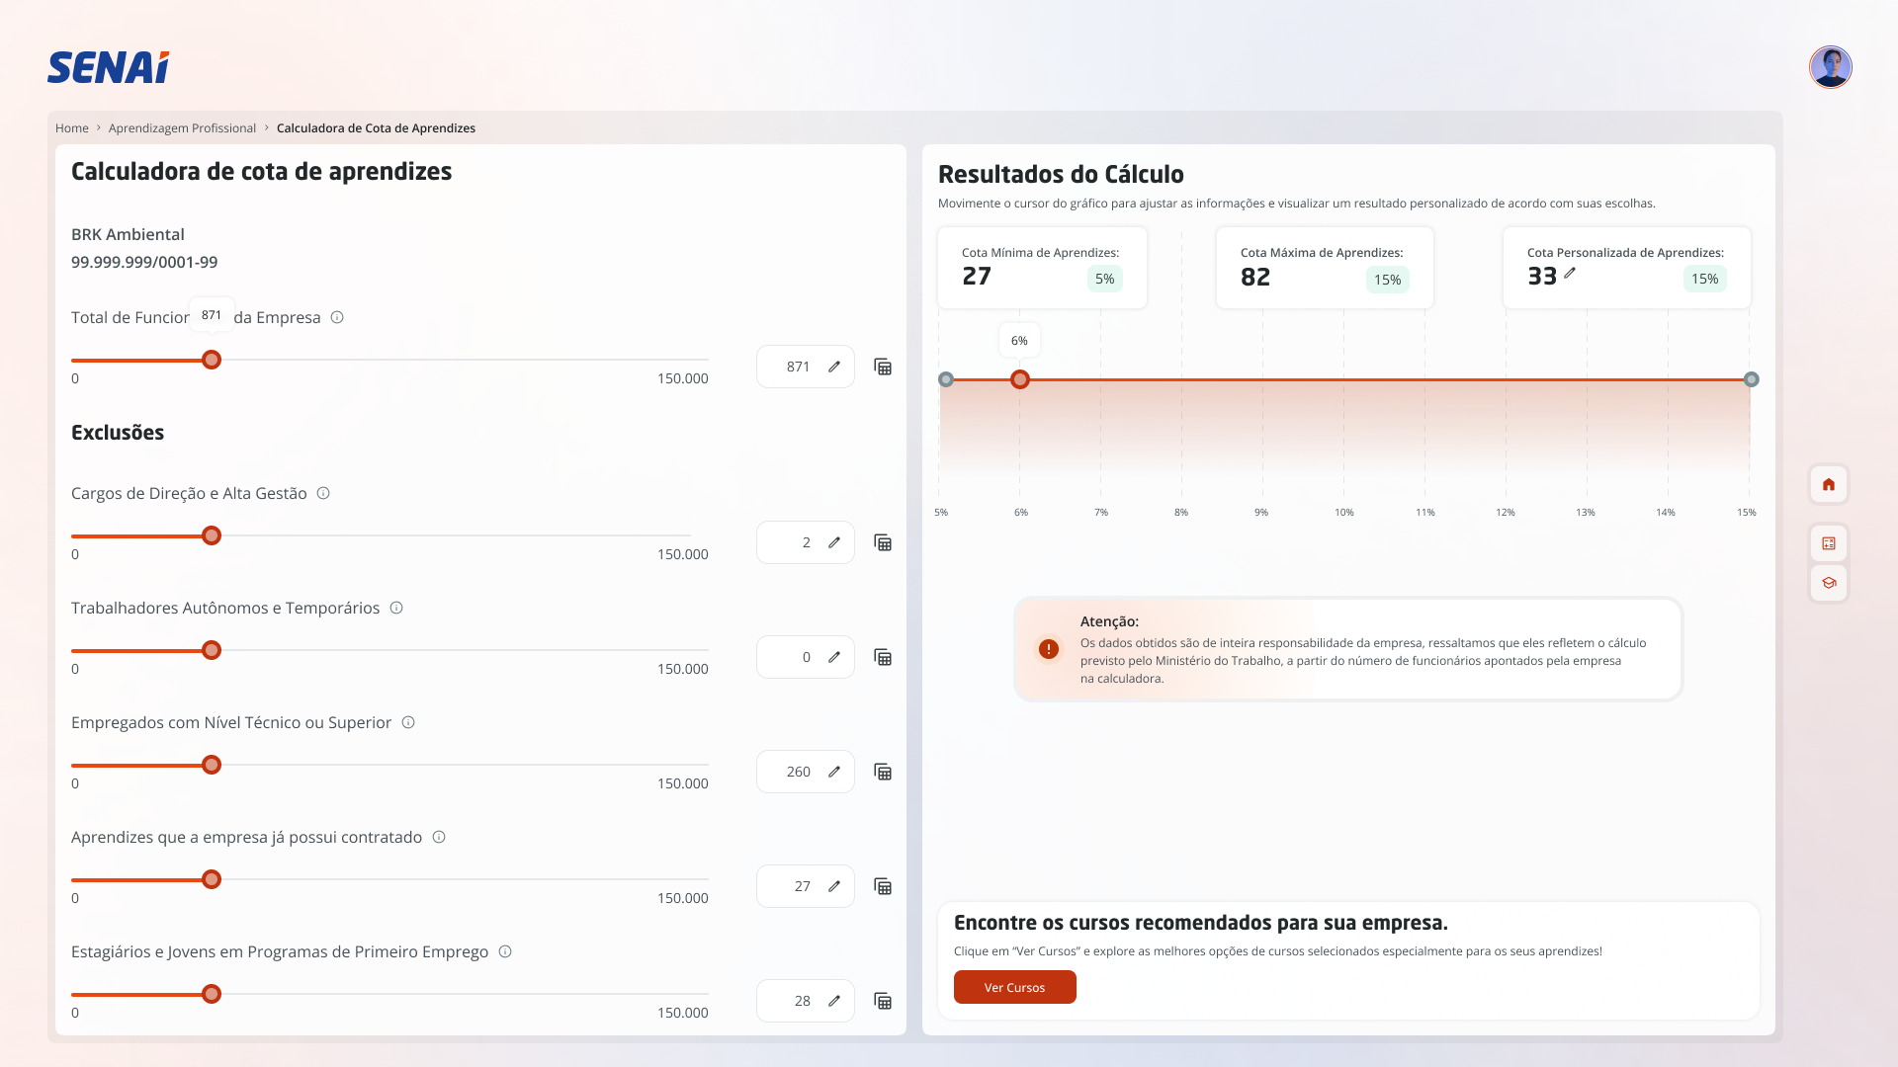1898x1067 pixels.
Task: Click the Total de Funcionários slider handle
Action: point(212,360)
